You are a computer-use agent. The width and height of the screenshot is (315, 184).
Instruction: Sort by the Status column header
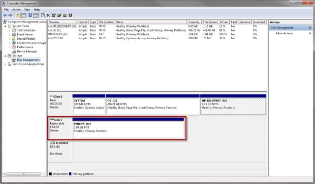151,22
